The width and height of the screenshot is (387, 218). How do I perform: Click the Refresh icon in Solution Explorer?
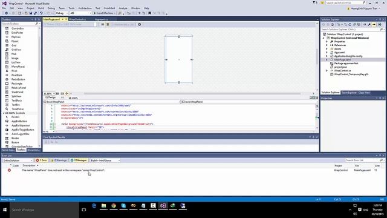[350, 24]
